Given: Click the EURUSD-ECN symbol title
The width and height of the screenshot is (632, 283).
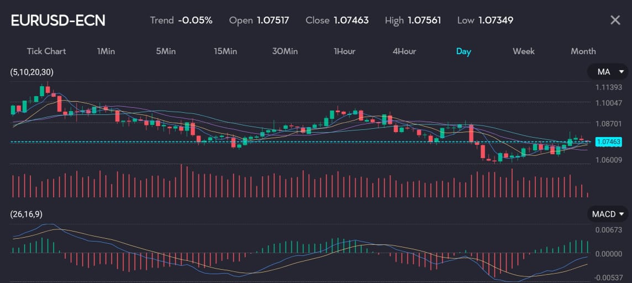Looking at the screenshot, I should [x=58, y=21].
